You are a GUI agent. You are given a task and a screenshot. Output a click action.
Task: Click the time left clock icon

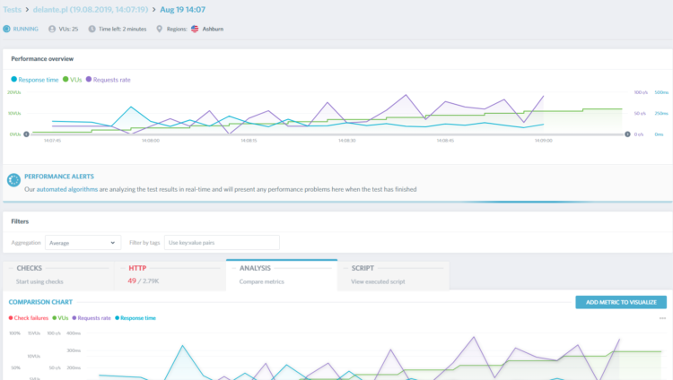pyautogui.click(x=103, y=28)
